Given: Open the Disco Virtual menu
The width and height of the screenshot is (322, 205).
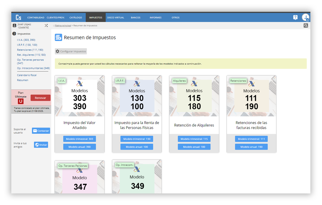Looking at the screenshot, I should click(x=116, y=18).
